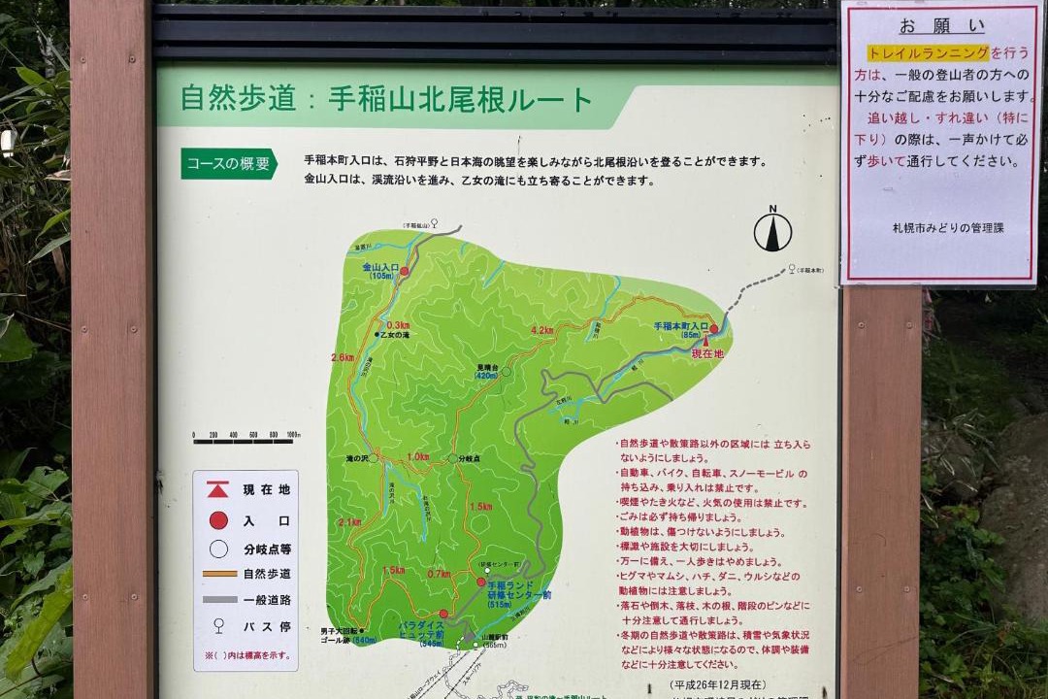Click the 手稲本町入口 red entrance marker

714,329
